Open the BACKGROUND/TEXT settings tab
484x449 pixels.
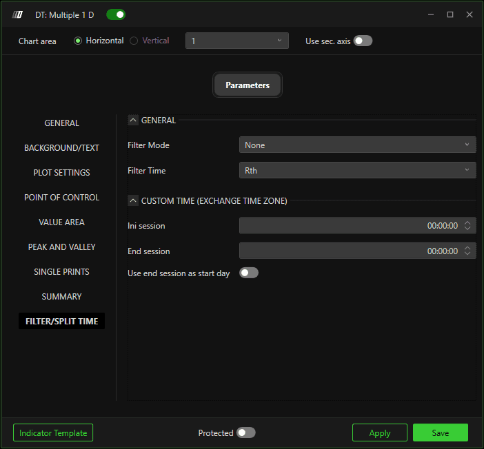click(x=62, y=147)
